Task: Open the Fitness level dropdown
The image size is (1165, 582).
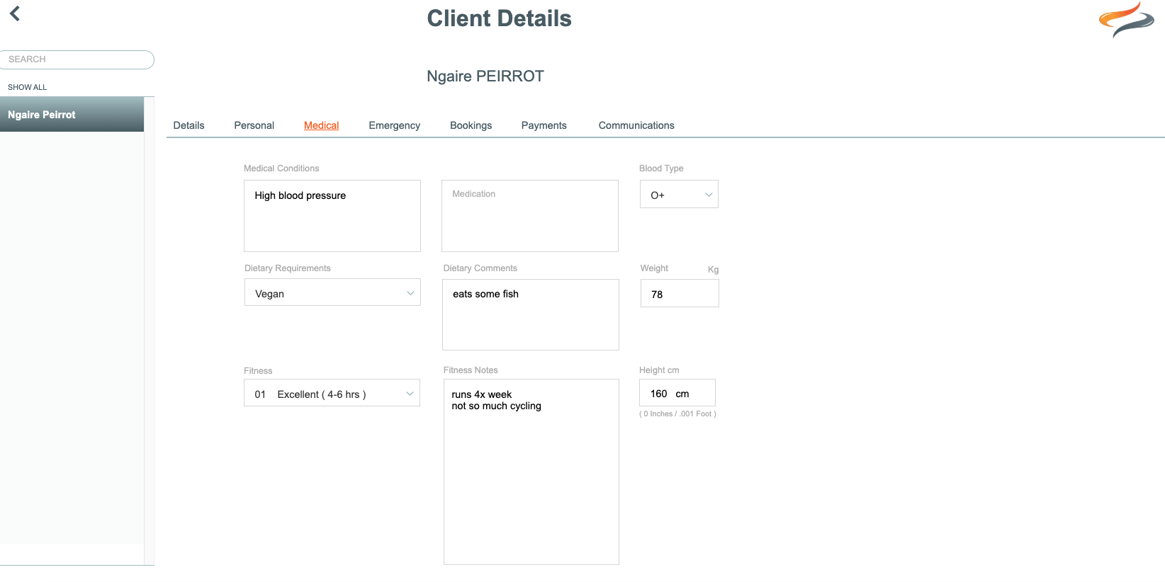Action: 332,393
